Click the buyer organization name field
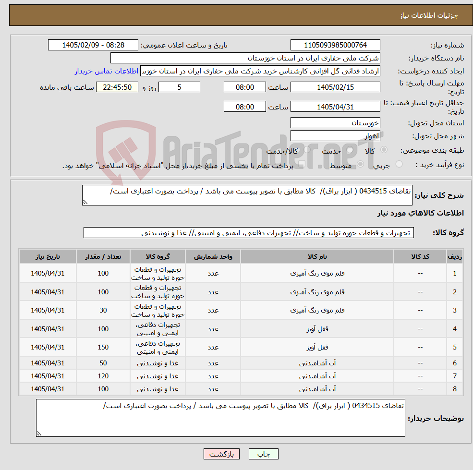Image resolution: width=473 pixels, height=470 pixels. point(245,58)
